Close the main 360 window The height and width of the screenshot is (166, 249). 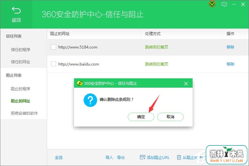[x=243, y=4]
